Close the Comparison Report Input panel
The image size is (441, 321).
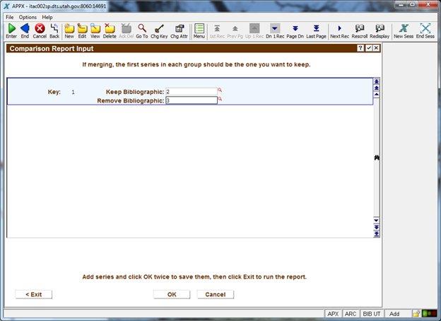point(376,48)
